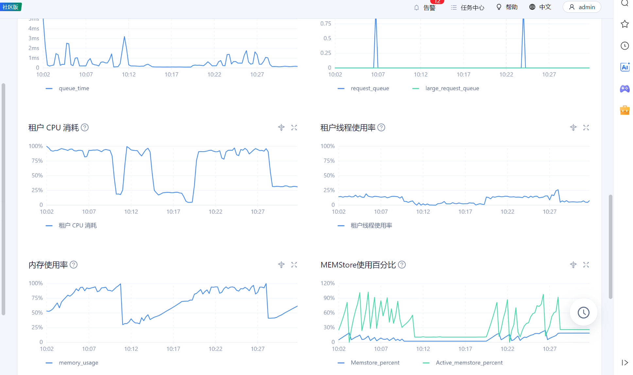Collapse the right sidebar with arrow icon
Image resolution: width=633 pixels, height=375 pixels.
coord(625,363)
